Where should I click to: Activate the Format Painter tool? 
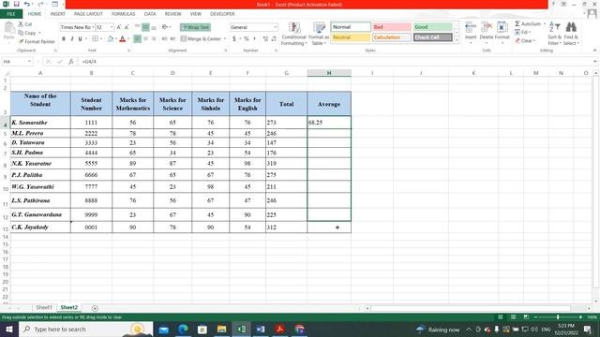[x=37, y=41]
